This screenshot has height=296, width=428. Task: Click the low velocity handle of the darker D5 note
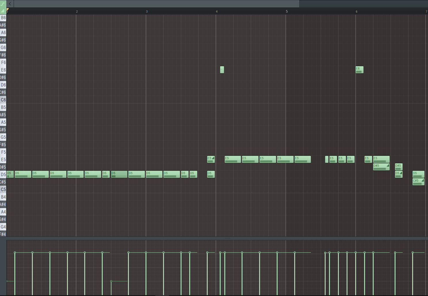click(x=111, y=281)
